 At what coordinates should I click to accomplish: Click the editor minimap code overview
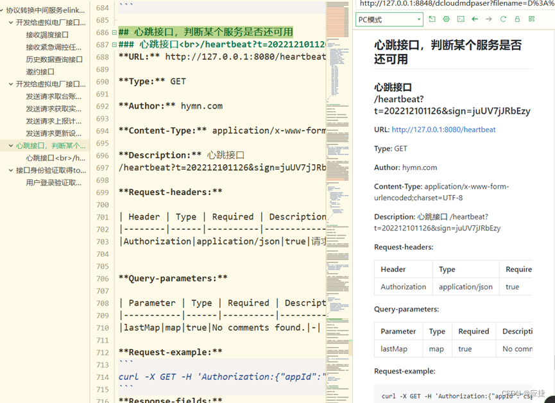pos(337,202)
